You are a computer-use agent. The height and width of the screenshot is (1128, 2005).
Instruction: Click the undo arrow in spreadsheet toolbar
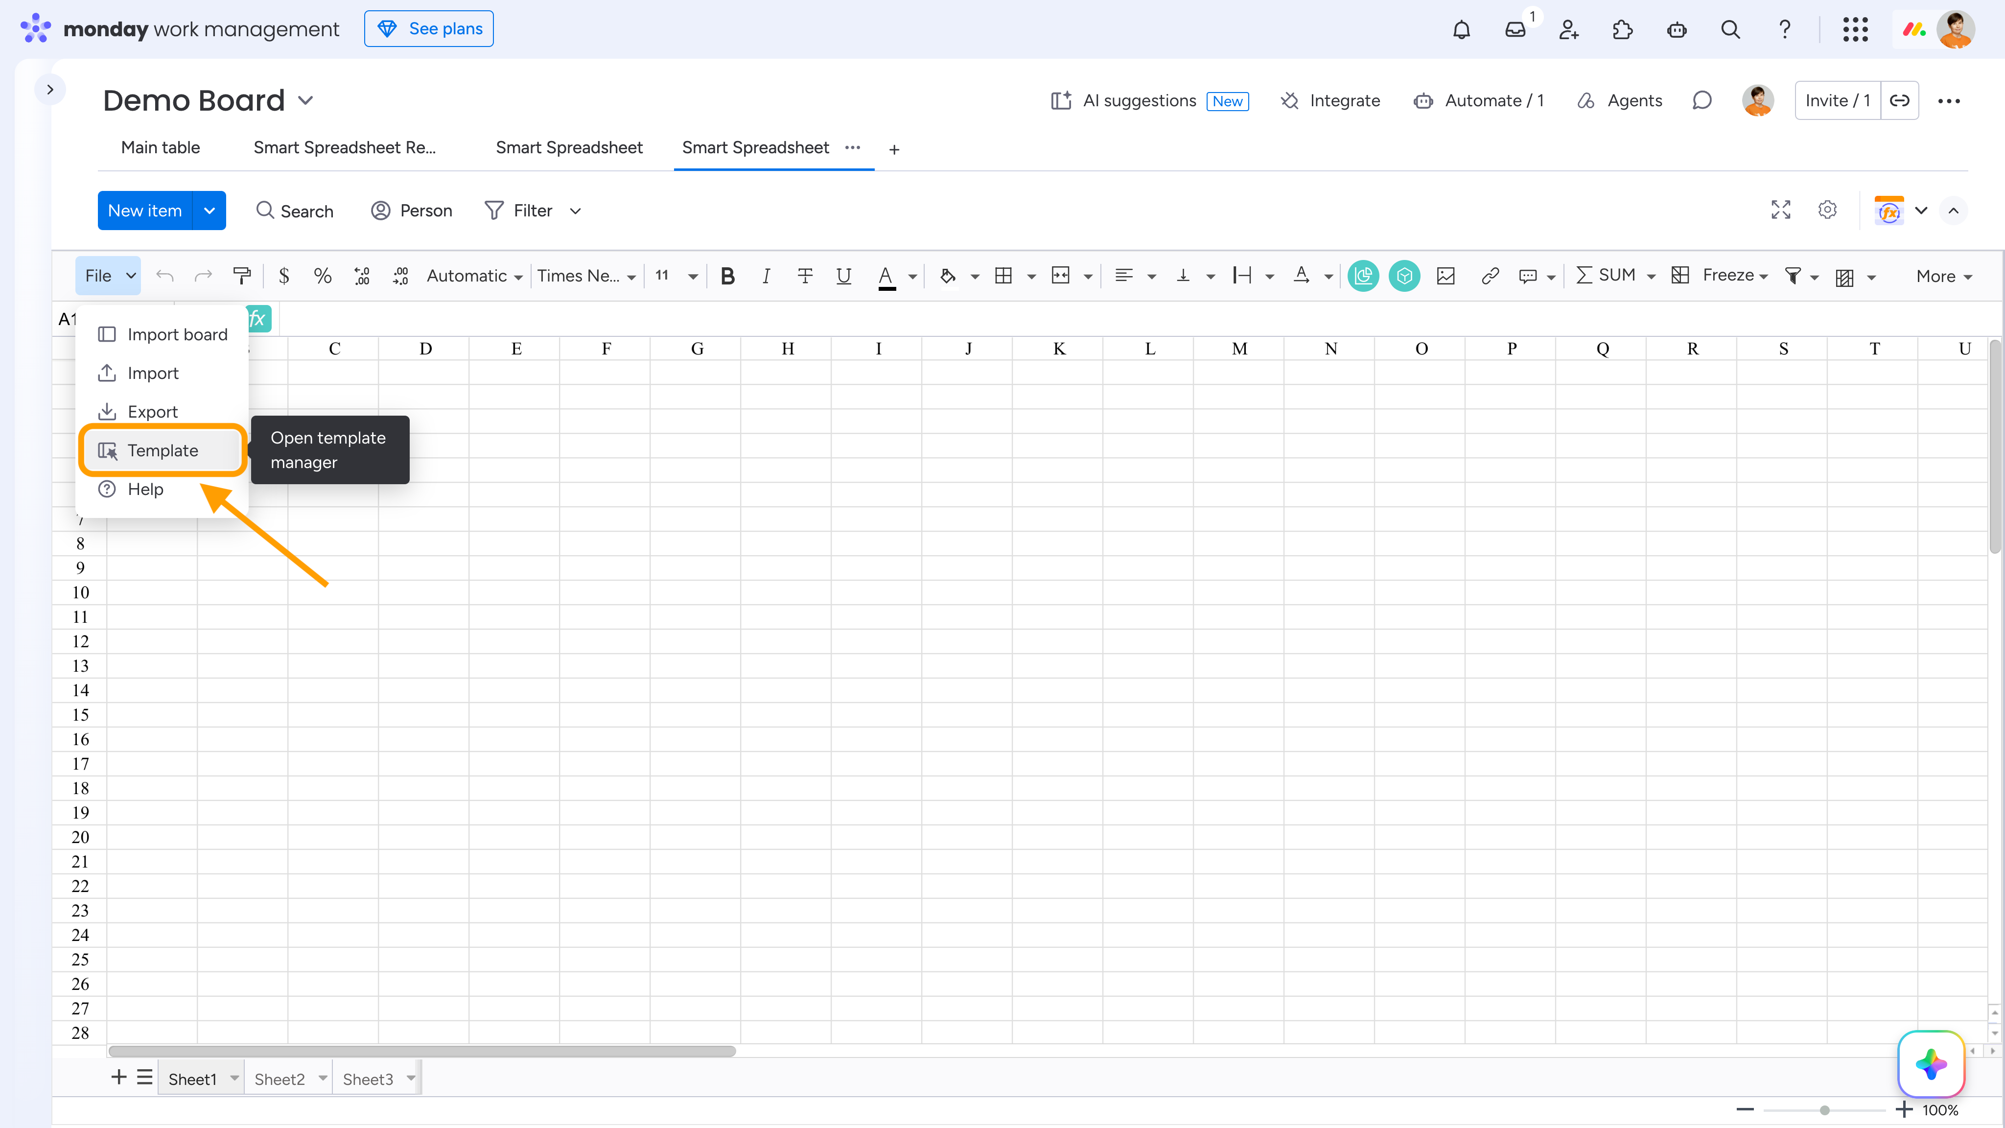[165, 276]
